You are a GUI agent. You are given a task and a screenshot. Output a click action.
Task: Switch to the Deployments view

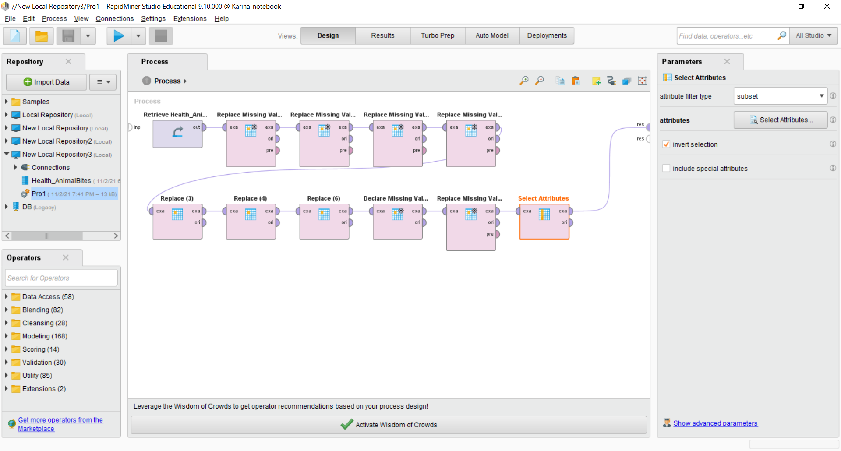coord(547,35)
